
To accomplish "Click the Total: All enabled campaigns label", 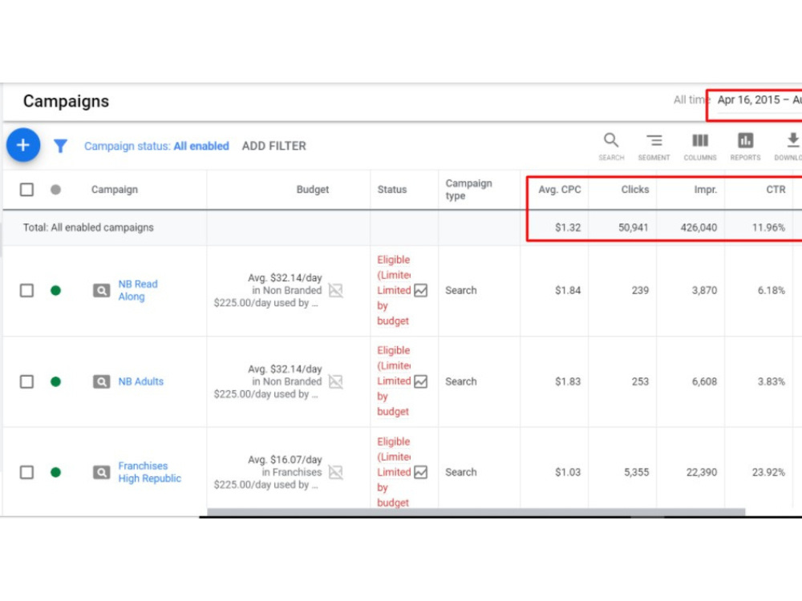I will point(88,228).
